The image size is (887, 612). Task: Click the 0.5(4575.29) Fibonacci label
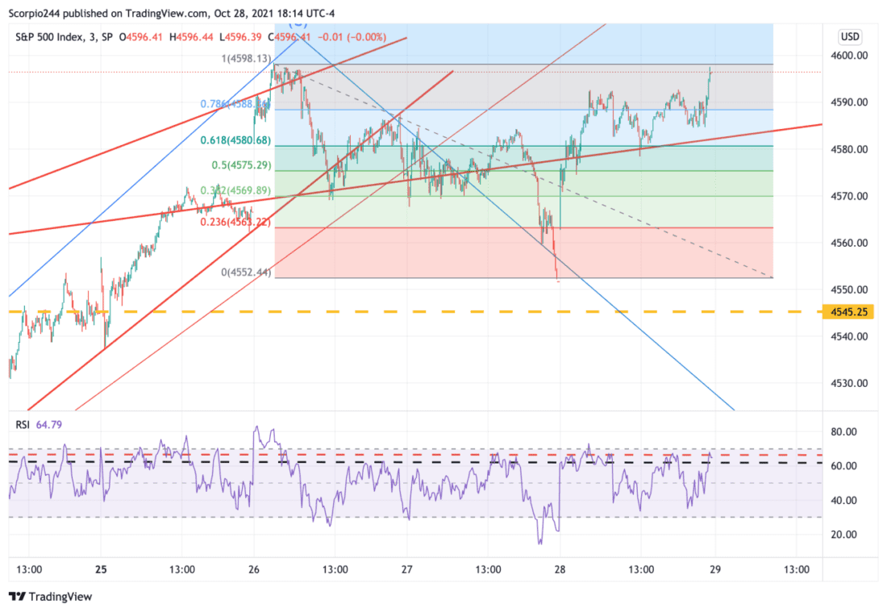pos(242,165)
